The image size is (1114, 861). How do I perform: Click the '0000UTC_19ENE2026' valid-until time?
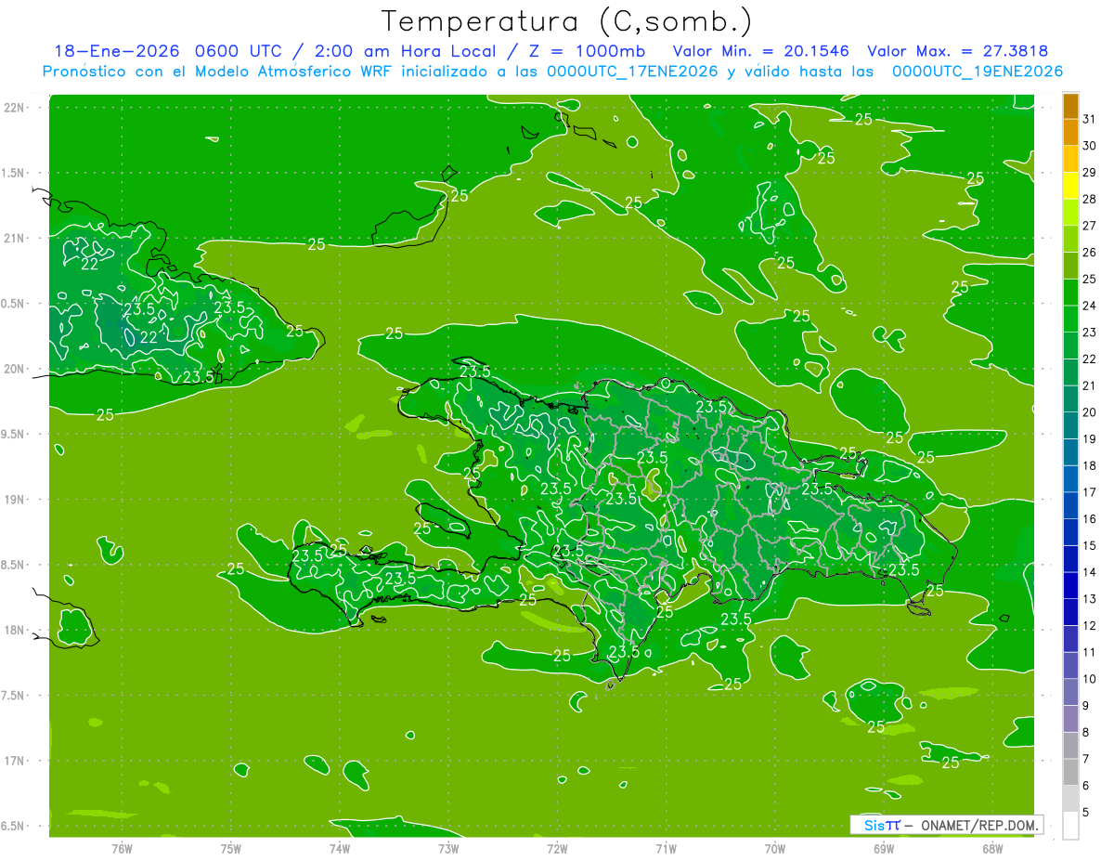(977, 72)
